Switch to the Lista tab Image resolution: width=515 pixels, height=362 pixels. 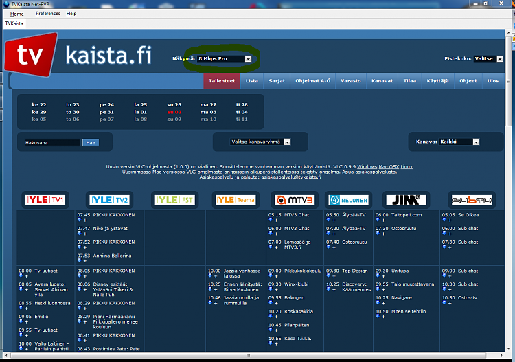coord(252,81)
